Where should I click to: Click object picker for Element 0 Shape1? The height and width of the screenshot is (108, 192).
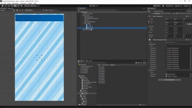tap(190, 48)
